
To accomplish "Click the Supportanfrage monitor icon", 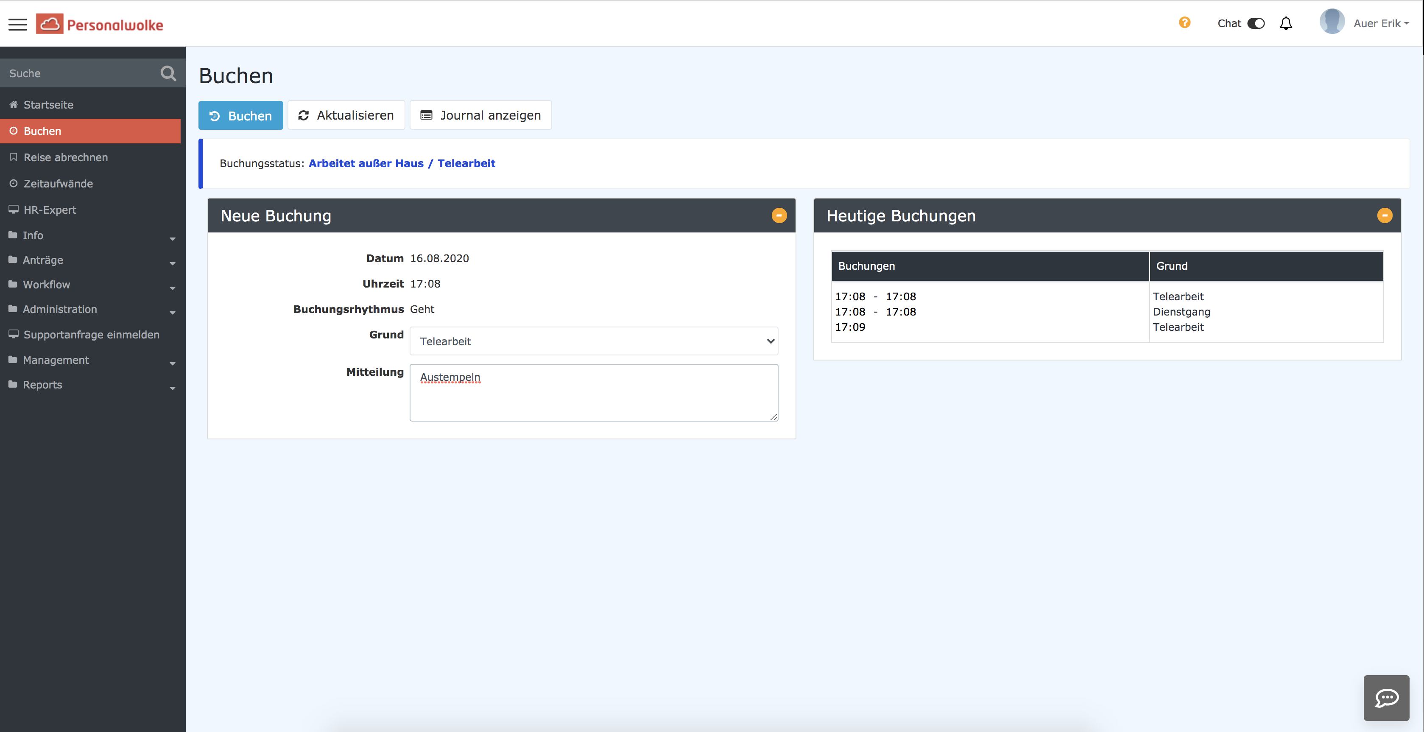I will [13, 334].
